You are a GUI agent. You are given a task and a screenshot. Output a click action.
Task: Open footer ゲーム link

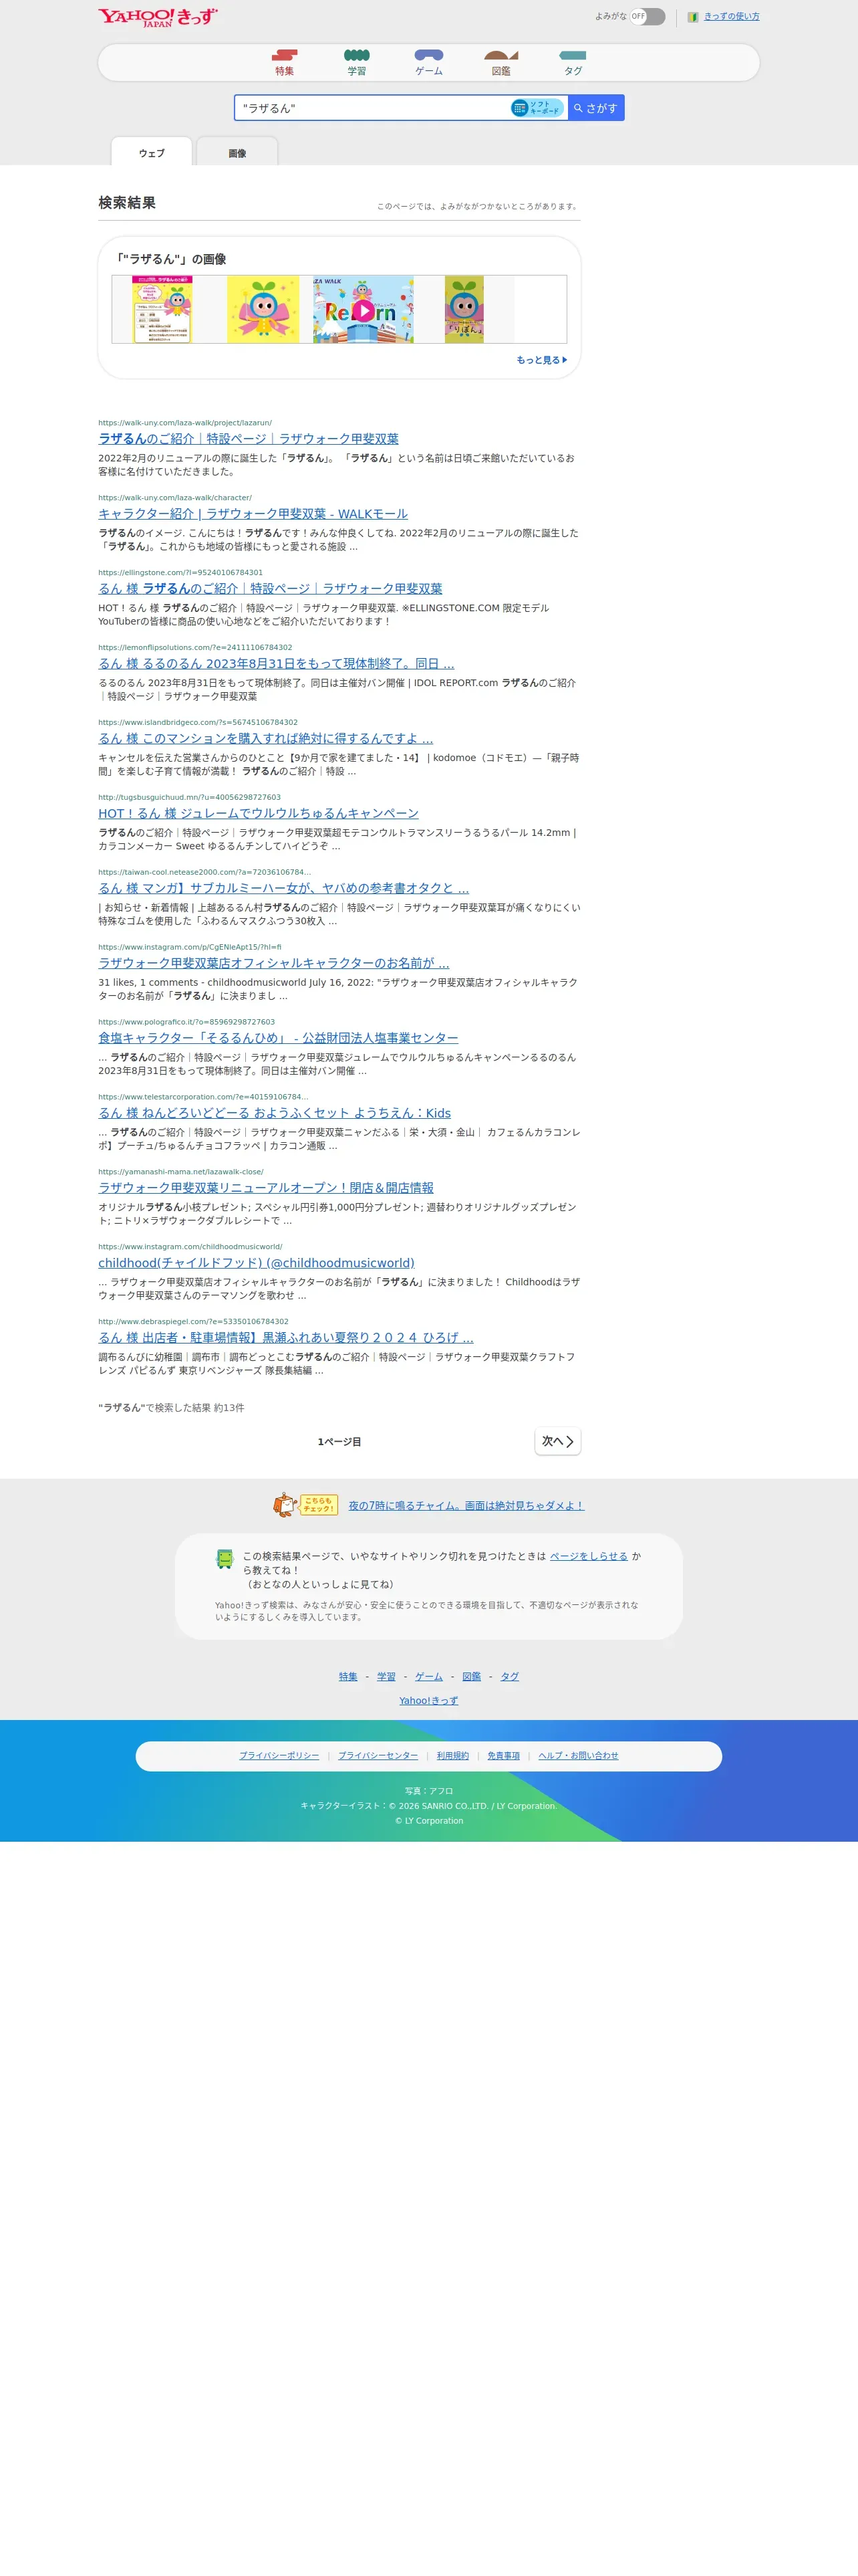[x=428, y=1677]
